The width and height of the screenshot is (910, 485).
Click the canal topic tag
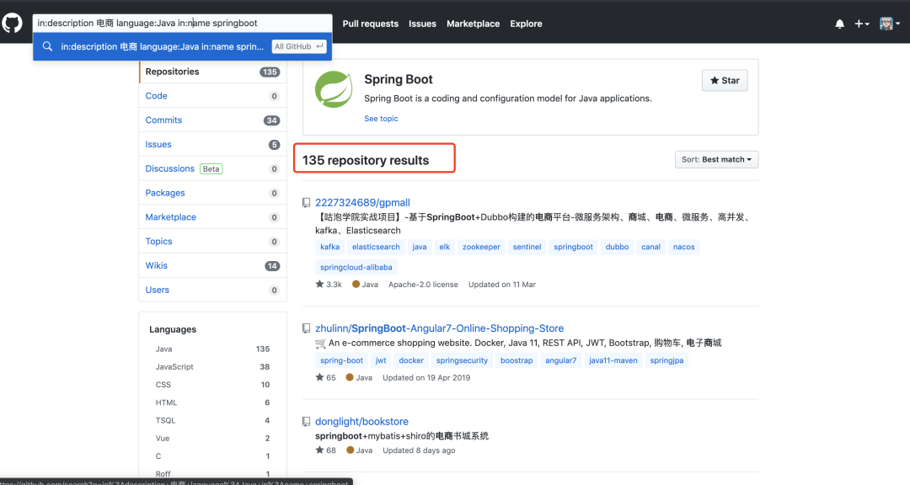pos(650,248)
